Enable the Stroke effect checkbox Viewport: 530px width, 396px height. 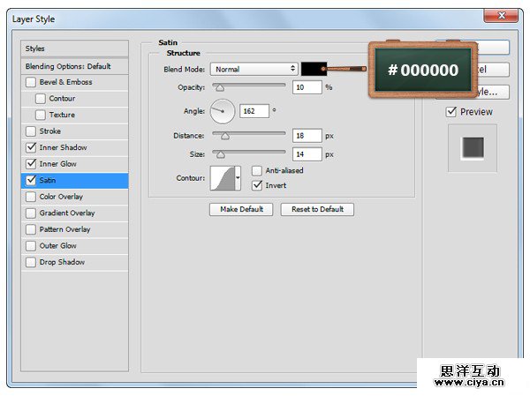click(31, 131)
